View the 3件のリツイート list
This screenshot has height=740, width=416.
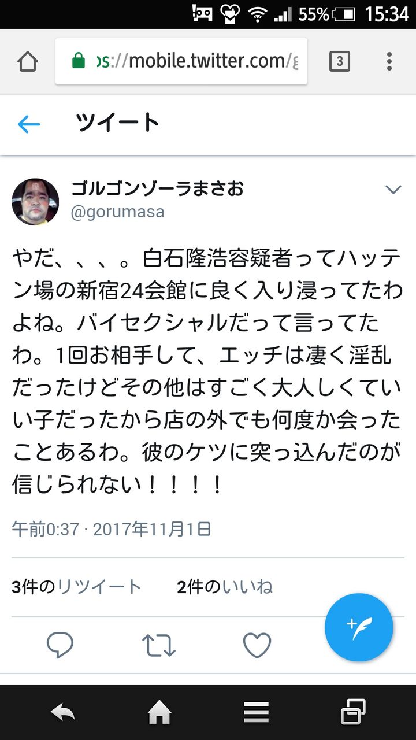coord(76,587)
